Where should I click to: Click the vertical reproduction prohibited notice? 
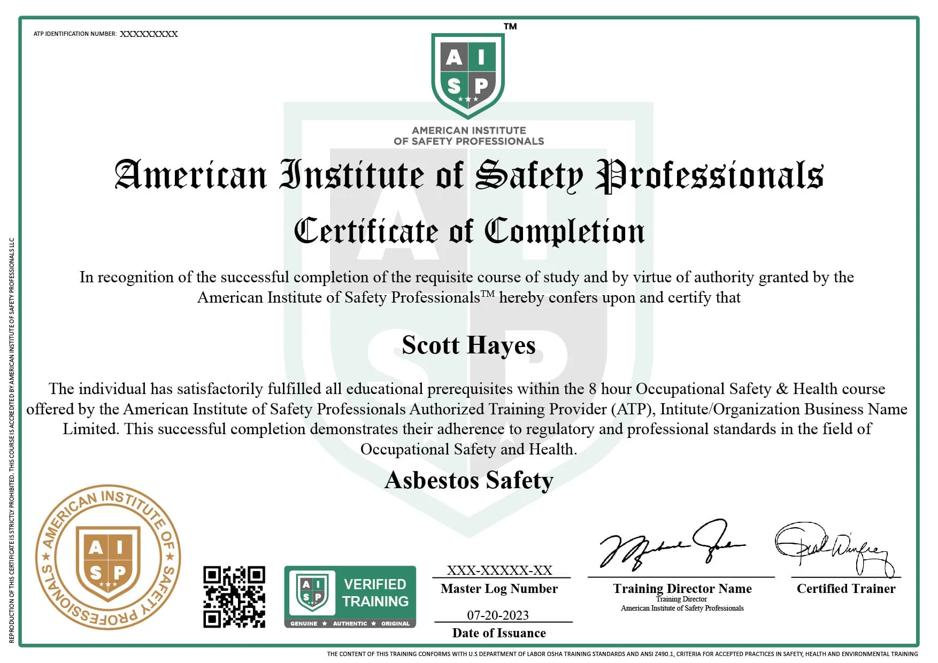coord(11,440)
